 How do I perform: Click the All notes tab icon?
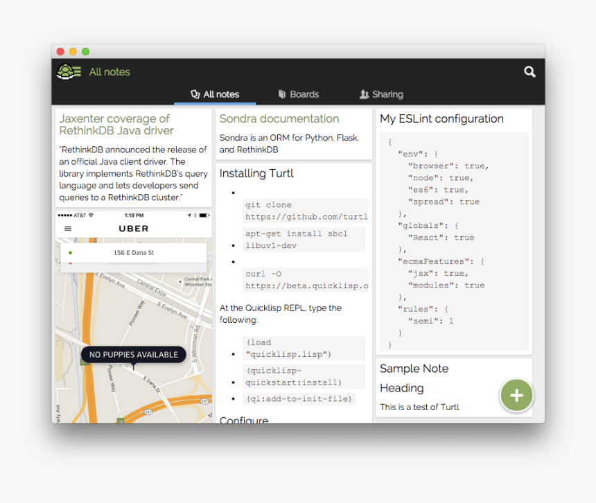click(x=195, y=94)
